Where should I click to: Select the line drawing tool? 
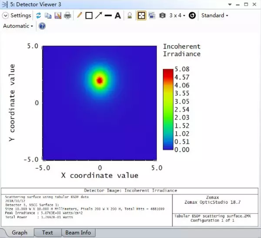point(109,16)
